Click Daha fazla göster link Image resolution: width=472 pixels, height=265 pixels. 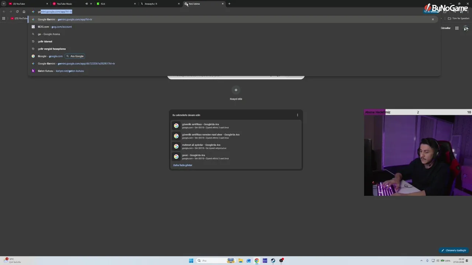tap(183, 165)
